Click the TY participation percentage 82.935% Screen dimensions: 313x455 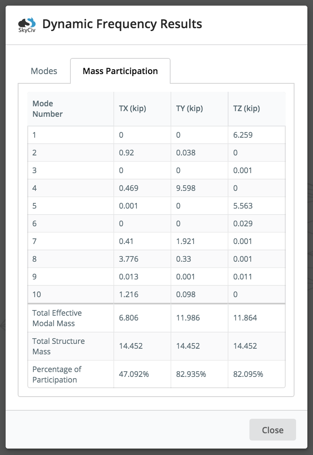point(191,374)
